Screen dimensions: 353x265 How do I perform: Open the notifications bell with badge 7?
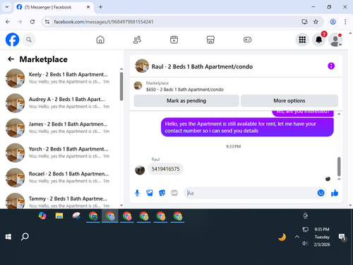tap(319, 40)
